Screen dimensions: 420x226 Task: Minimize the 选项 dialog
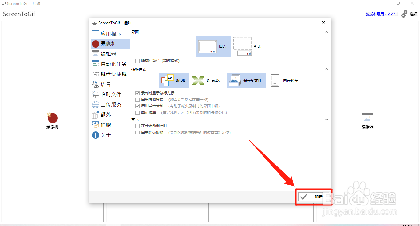coord(295,23)
